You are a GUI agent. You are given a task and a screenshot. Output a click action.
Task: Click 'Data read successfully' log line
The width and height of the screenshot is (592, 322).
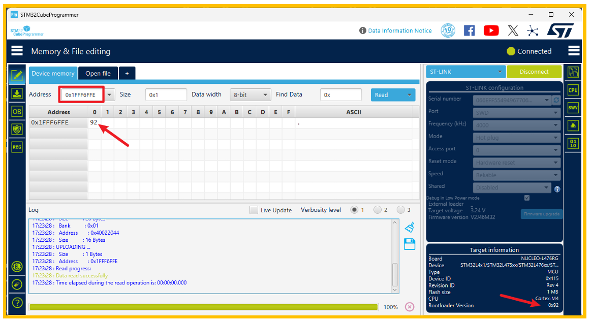point(82,276)
